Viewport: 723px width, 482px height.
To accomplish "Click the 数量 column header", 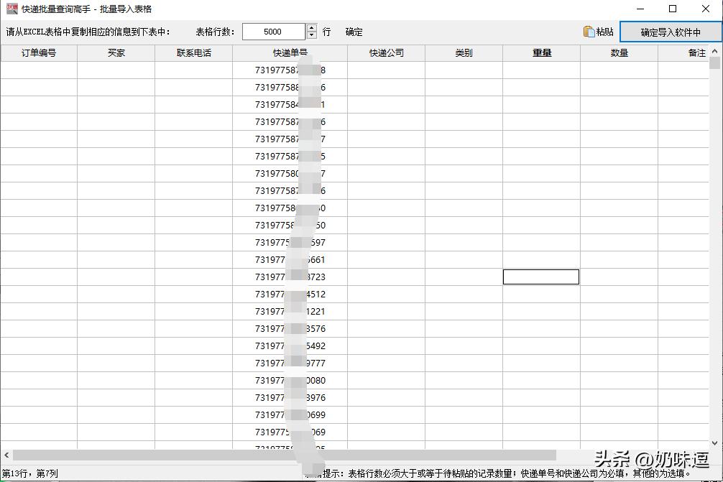I will click(617, 52).
